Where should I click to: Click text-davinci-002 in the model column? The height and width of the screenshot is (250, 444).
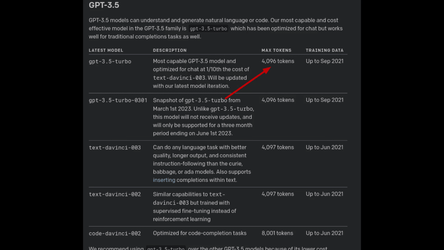click(x=115, y=194)
